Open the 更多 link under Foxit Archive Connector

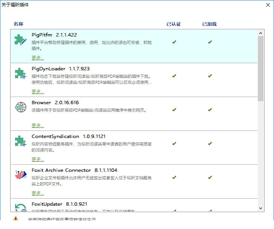(38, 193)
